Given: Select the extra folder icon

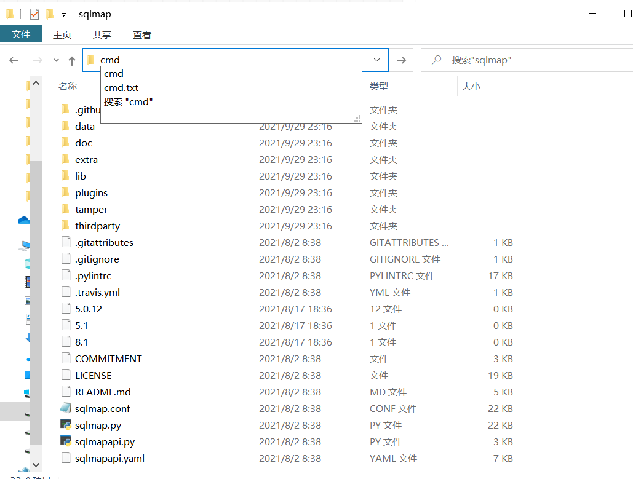Looking at the screenshot, I should point(65,159).
